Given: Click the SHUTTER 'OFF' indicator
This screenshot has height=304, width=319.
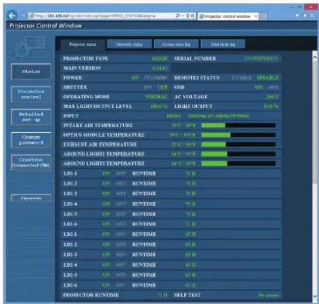Looking at the screenshot, I should click(163, 87).
